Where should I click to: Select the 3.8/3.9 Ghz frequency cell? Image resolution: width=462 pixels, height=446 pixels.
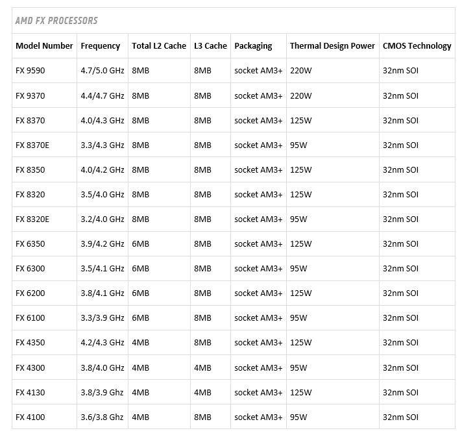tap(103, 392)
